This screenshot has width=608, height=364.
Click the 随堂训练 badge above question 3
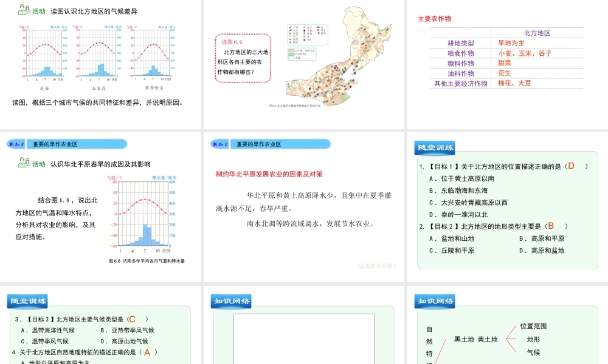pos(27,301)
